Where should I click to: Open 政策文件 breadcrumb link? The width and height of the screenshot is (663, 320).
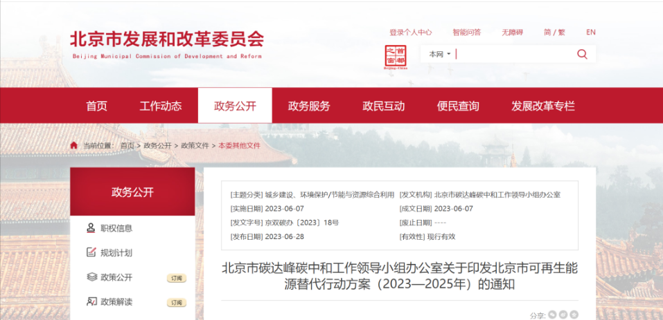(195, 146)
